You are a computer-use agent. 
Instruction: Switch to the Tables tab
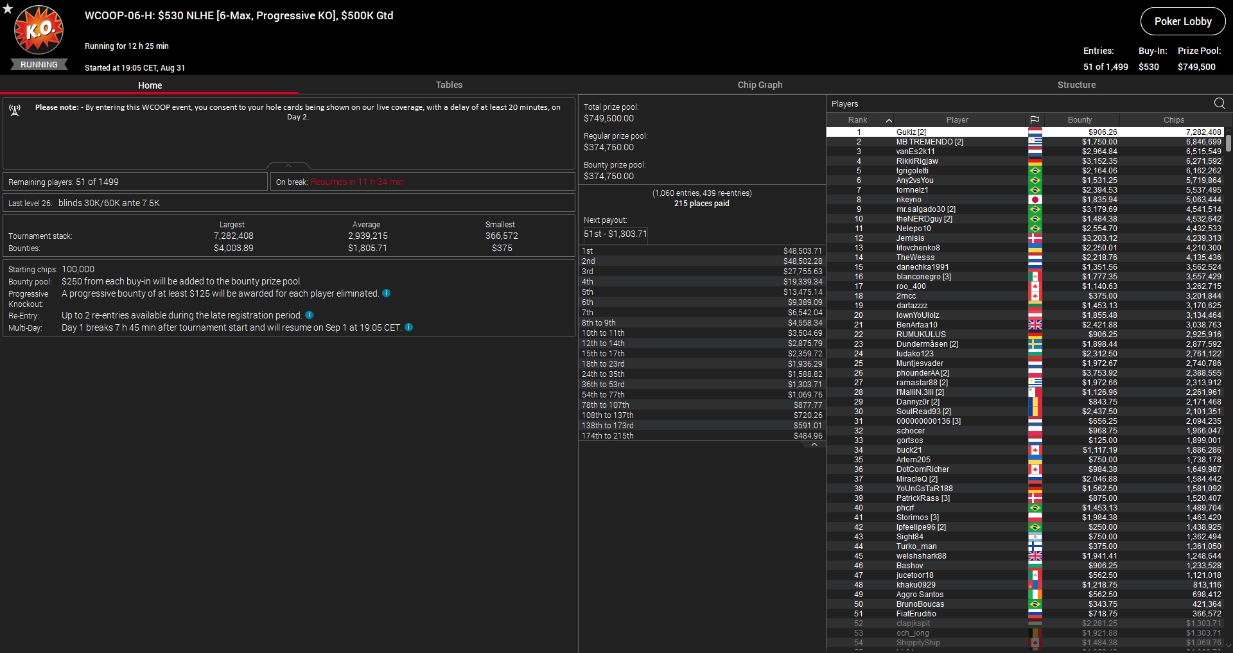449,85
